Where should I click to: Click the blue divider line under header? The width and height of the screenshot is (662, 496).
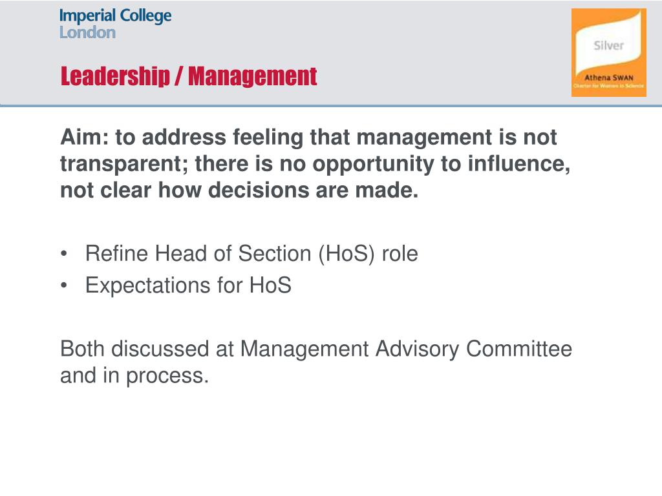[x=331, y=105]
